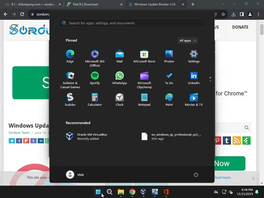Launch Spotify
This screenshot has width=264, height=198.
[x=95, y=78]
